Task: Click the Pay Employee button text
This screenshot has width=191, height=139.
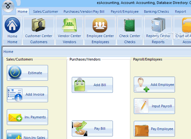Action: [x=162, y=129]
